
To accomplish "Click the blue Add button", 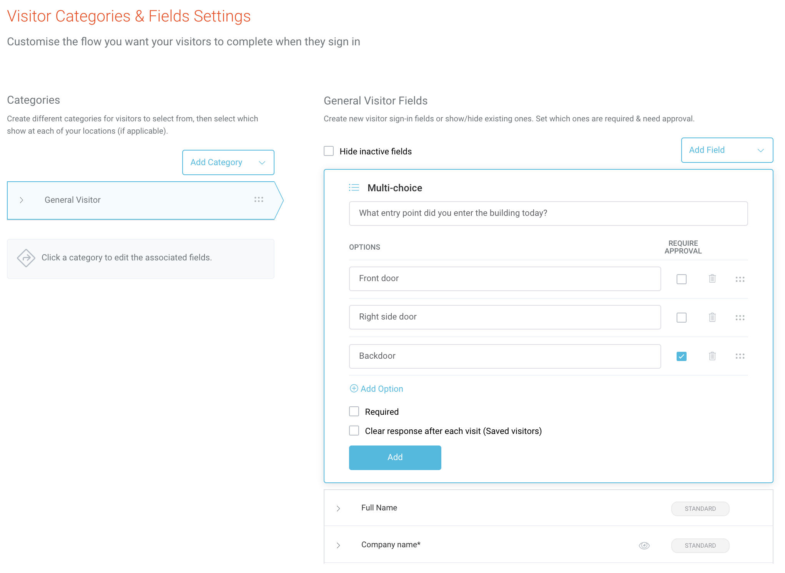I will (x=395, y=457).
